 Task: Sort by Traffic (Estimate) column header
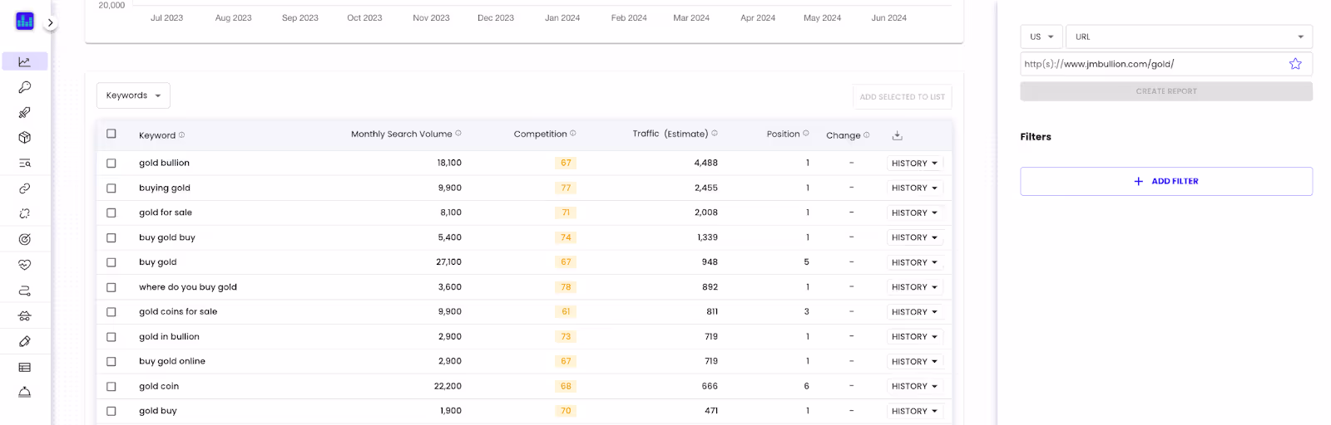(x=670, y=134)
